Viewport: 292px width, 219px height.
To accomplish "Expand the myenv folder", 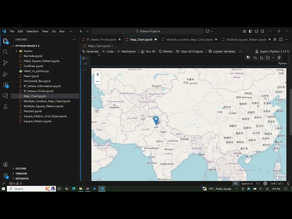I will point(45,51).
